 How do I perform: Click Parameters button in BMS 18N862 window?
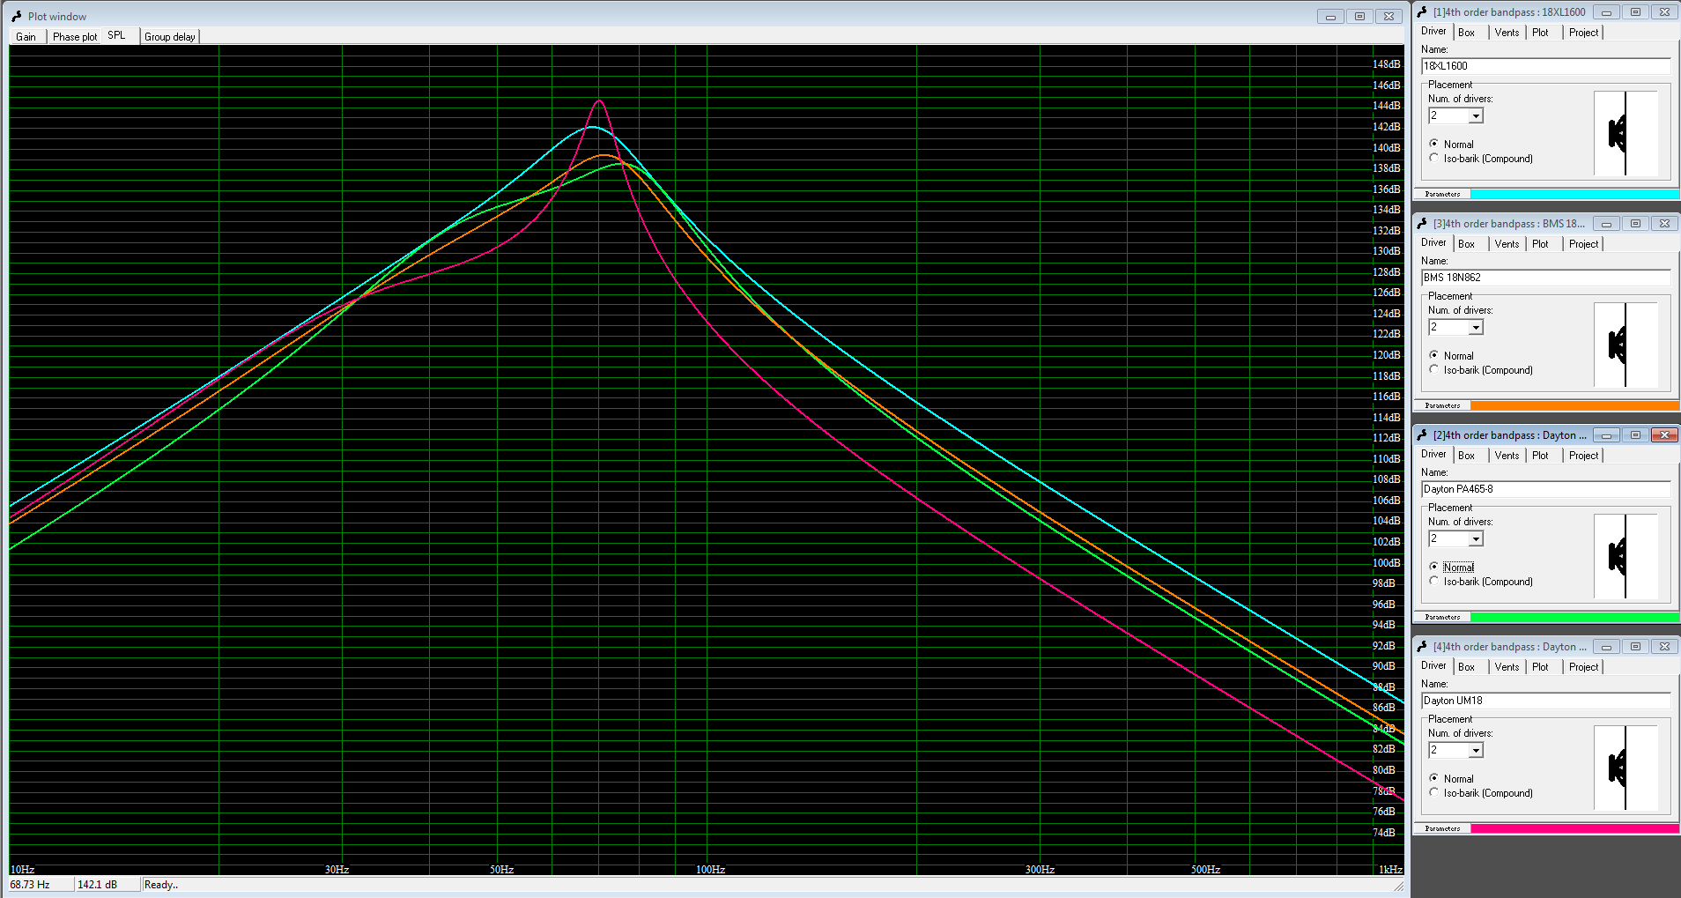pos(1442,405)
